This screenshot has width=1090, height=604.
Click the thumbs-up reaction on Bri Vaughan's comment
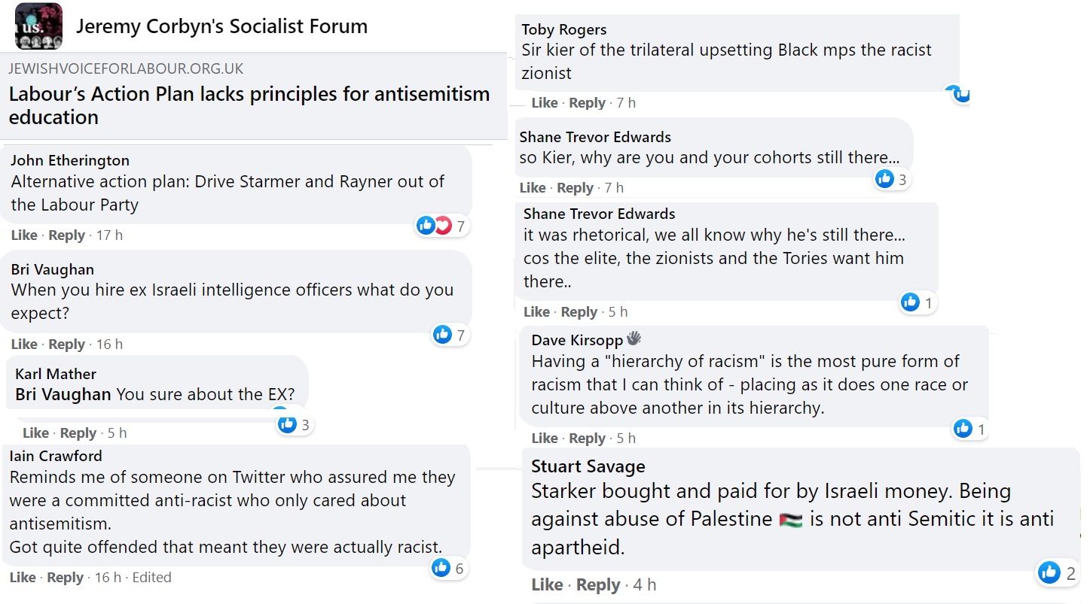(442, 334)
